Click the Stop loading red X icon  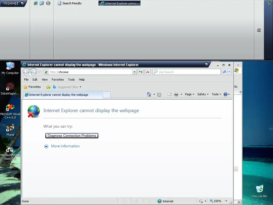(x=148, y=72)
